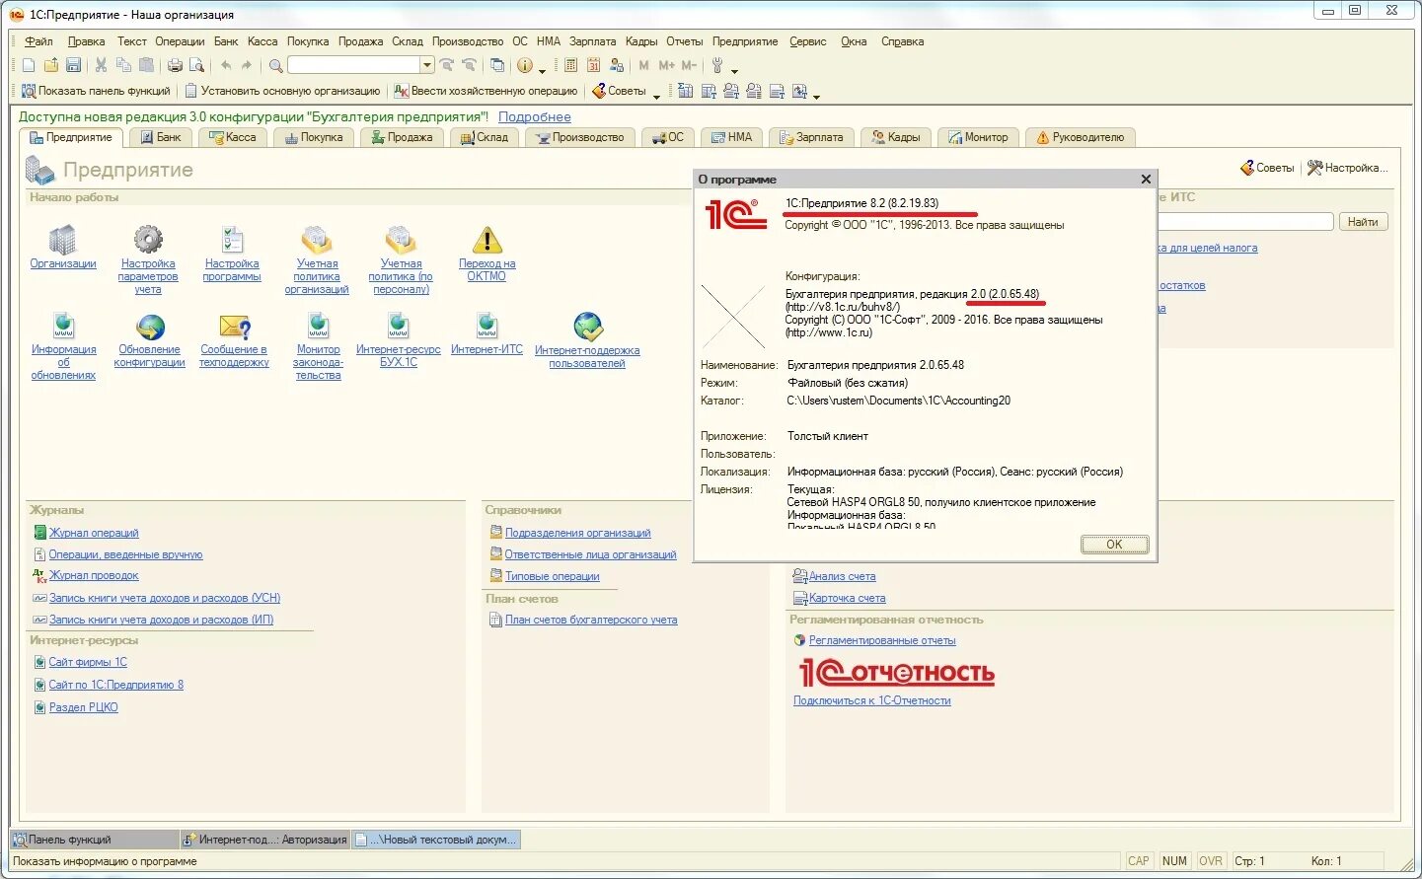Image resolution: width=1422 pixels, height=879 pixels.
Task: Click the Советы link at top right
Action: (1268, 168)
